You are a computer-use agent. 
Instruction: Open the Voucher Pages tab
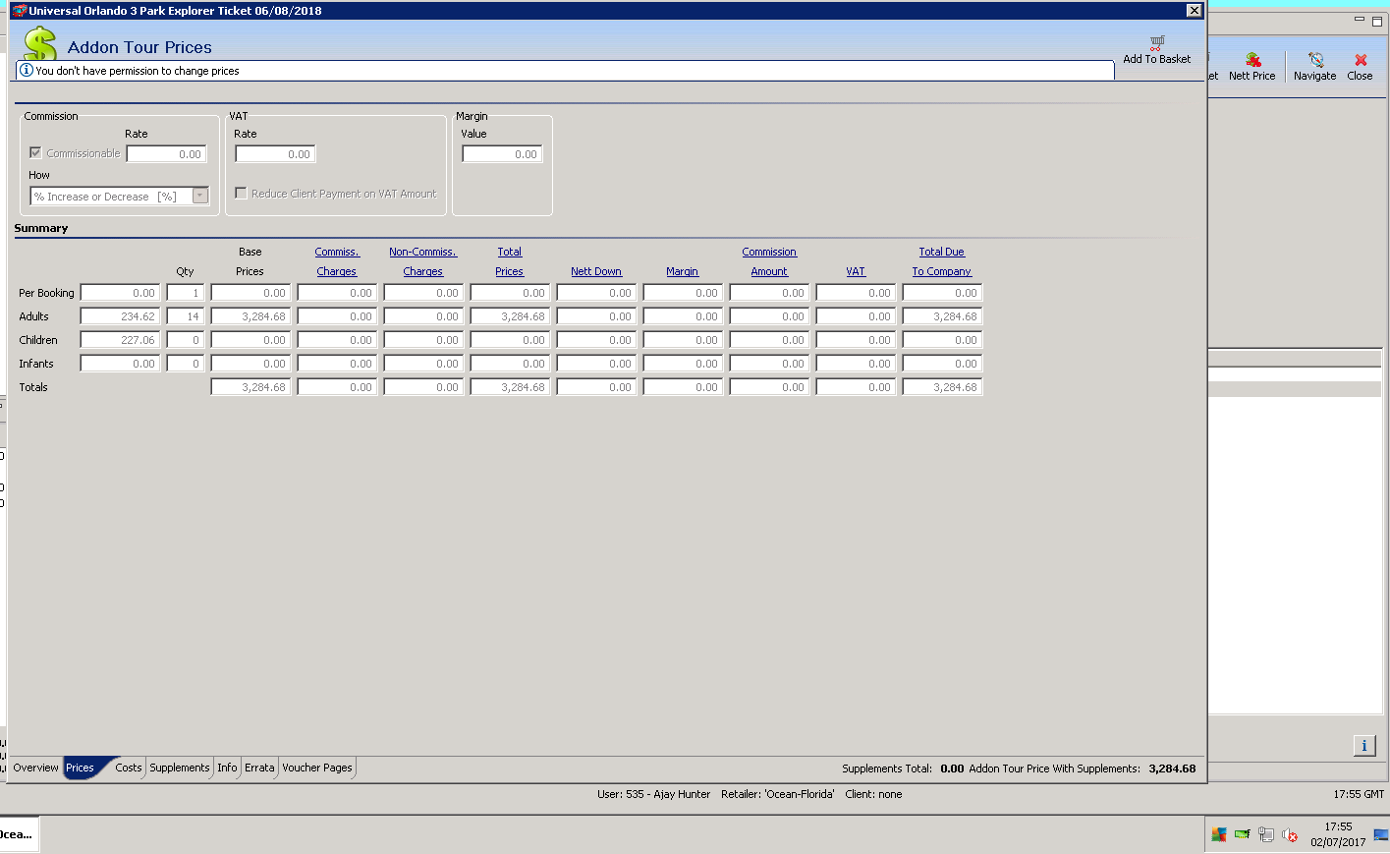(317, 768)
